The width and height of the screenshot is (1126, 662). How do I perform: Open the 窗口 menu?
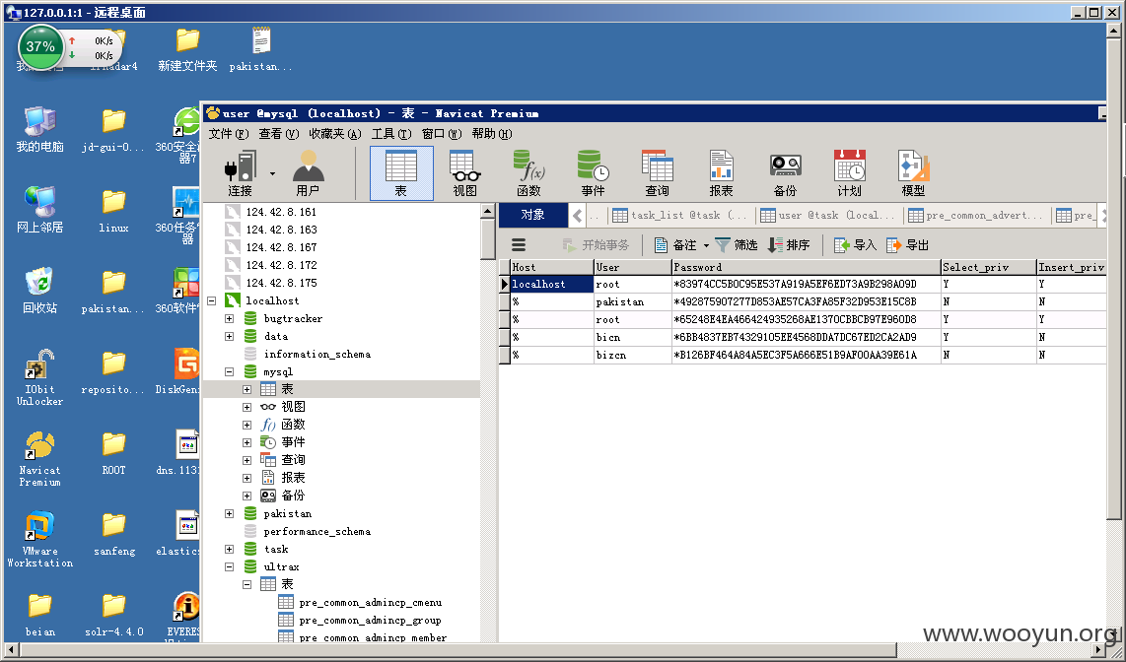click(442, 133)
